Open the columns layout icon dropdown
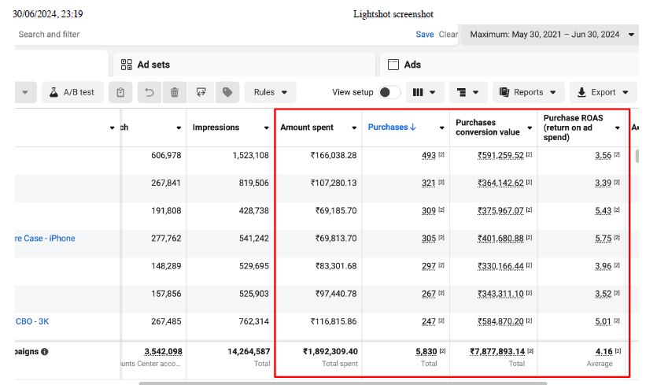This screenshot has width=657, height=385. click(425, 92)
